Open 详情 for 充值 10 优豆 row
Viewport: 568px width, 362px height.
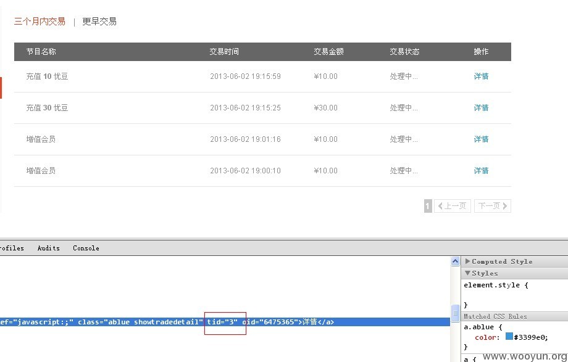click(481, 76)
